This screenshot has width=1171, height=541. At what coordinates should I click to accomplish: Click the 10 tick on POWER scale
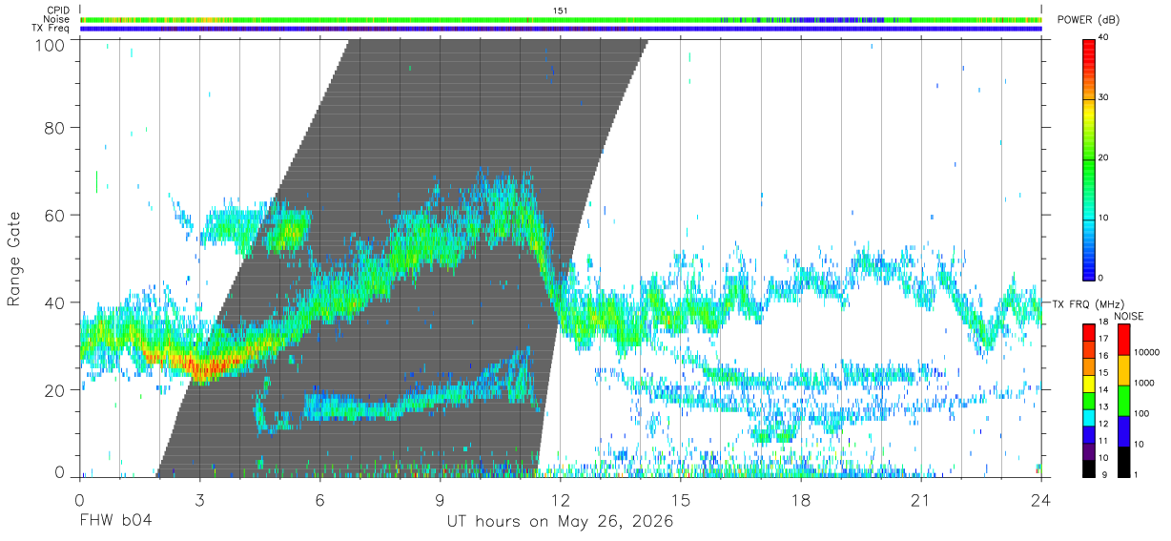1101,218
